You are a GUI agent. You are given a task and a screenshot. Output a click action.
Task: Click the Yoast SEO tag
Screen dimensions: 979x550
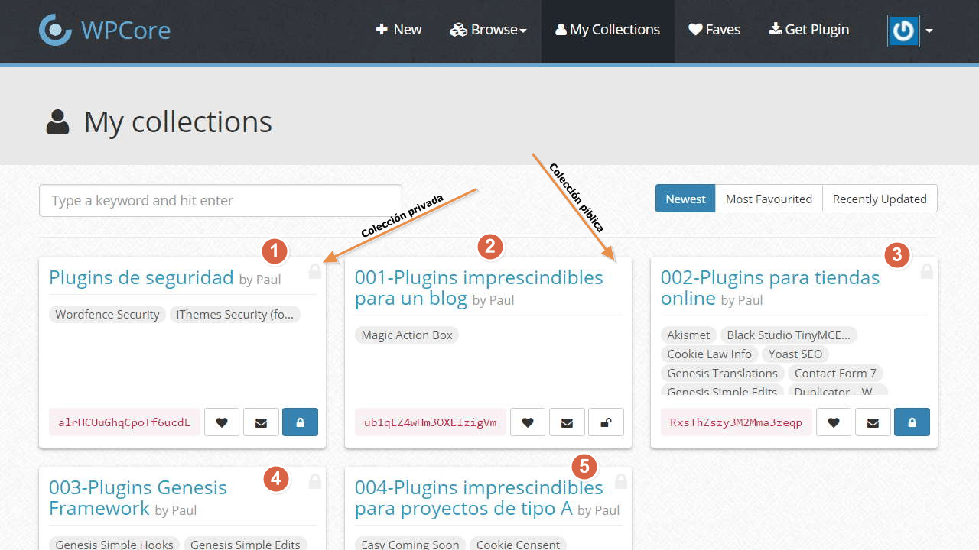pos(795,354)
